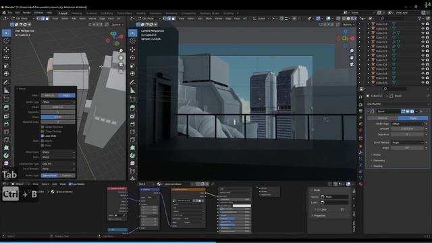
Task: Select Box Select tool in Camera Perspective viewport
Action: (132, 33)
